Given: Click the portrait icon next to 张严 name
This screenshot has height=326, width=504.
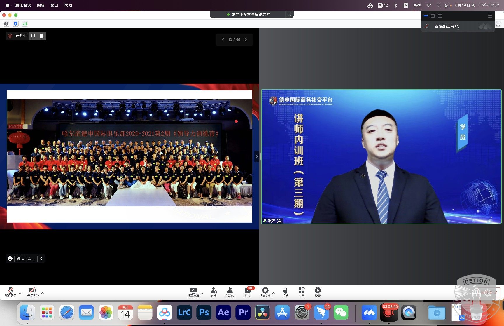Looking at the screenshot, I should coord(279,221).
